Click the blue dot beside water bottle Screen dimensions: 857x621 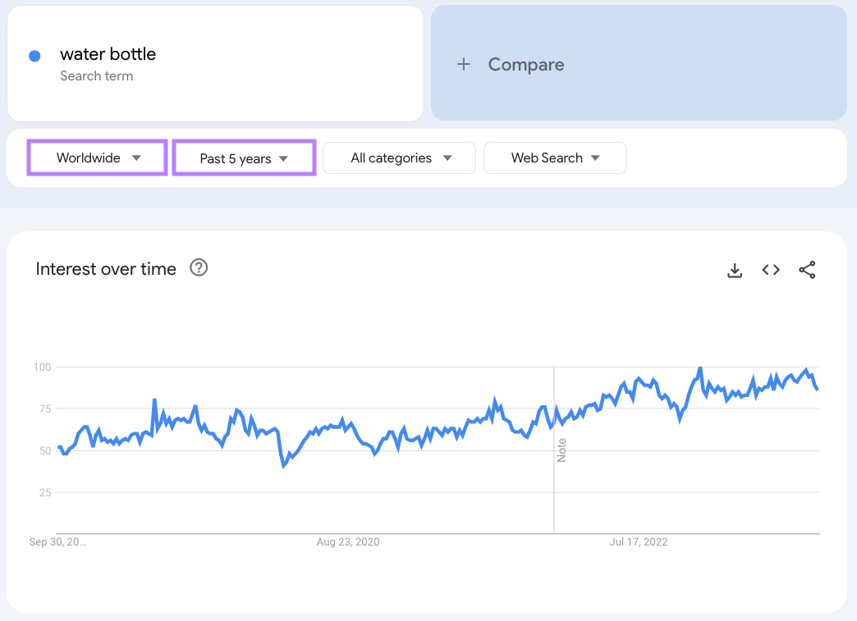(34, 54)
